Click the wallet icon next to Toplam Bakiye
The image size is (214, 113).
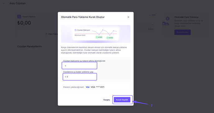[19, 17]
